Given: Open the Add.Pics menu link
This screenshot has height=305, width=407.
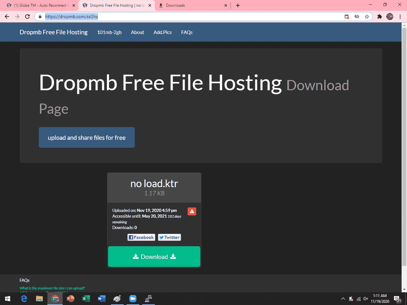Looking at the screenshot, I should (x=162, y=32).
